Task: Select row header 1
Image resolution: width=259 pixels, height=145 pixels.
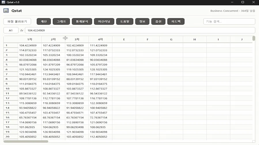Action: (x=11, y=45)
